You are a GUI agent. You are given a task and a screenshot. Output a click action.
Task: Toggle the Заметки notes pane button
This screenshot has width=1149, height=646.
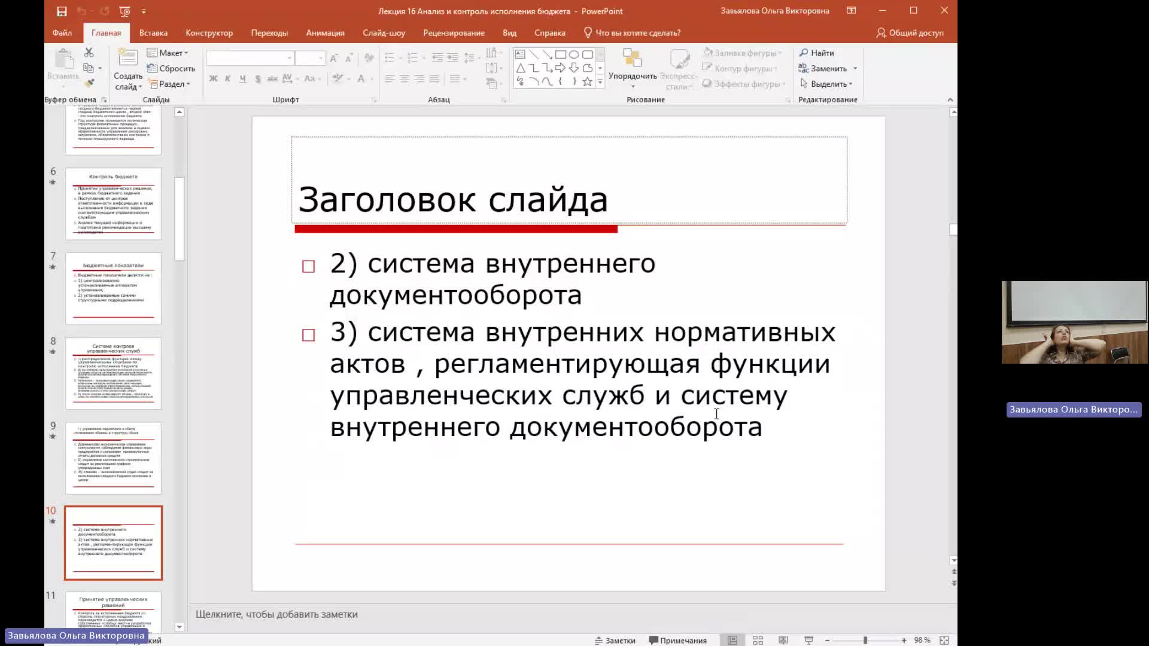tap(615, 640)
